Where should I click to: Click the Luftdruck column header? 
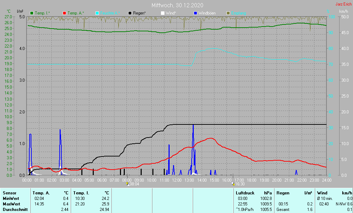click(x=244, y=193)
